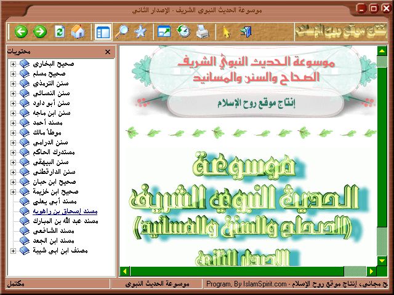This screenshot has height=295, width=394.
Task: Expand سنن أبو داود tree node
Action: (13, 103)
